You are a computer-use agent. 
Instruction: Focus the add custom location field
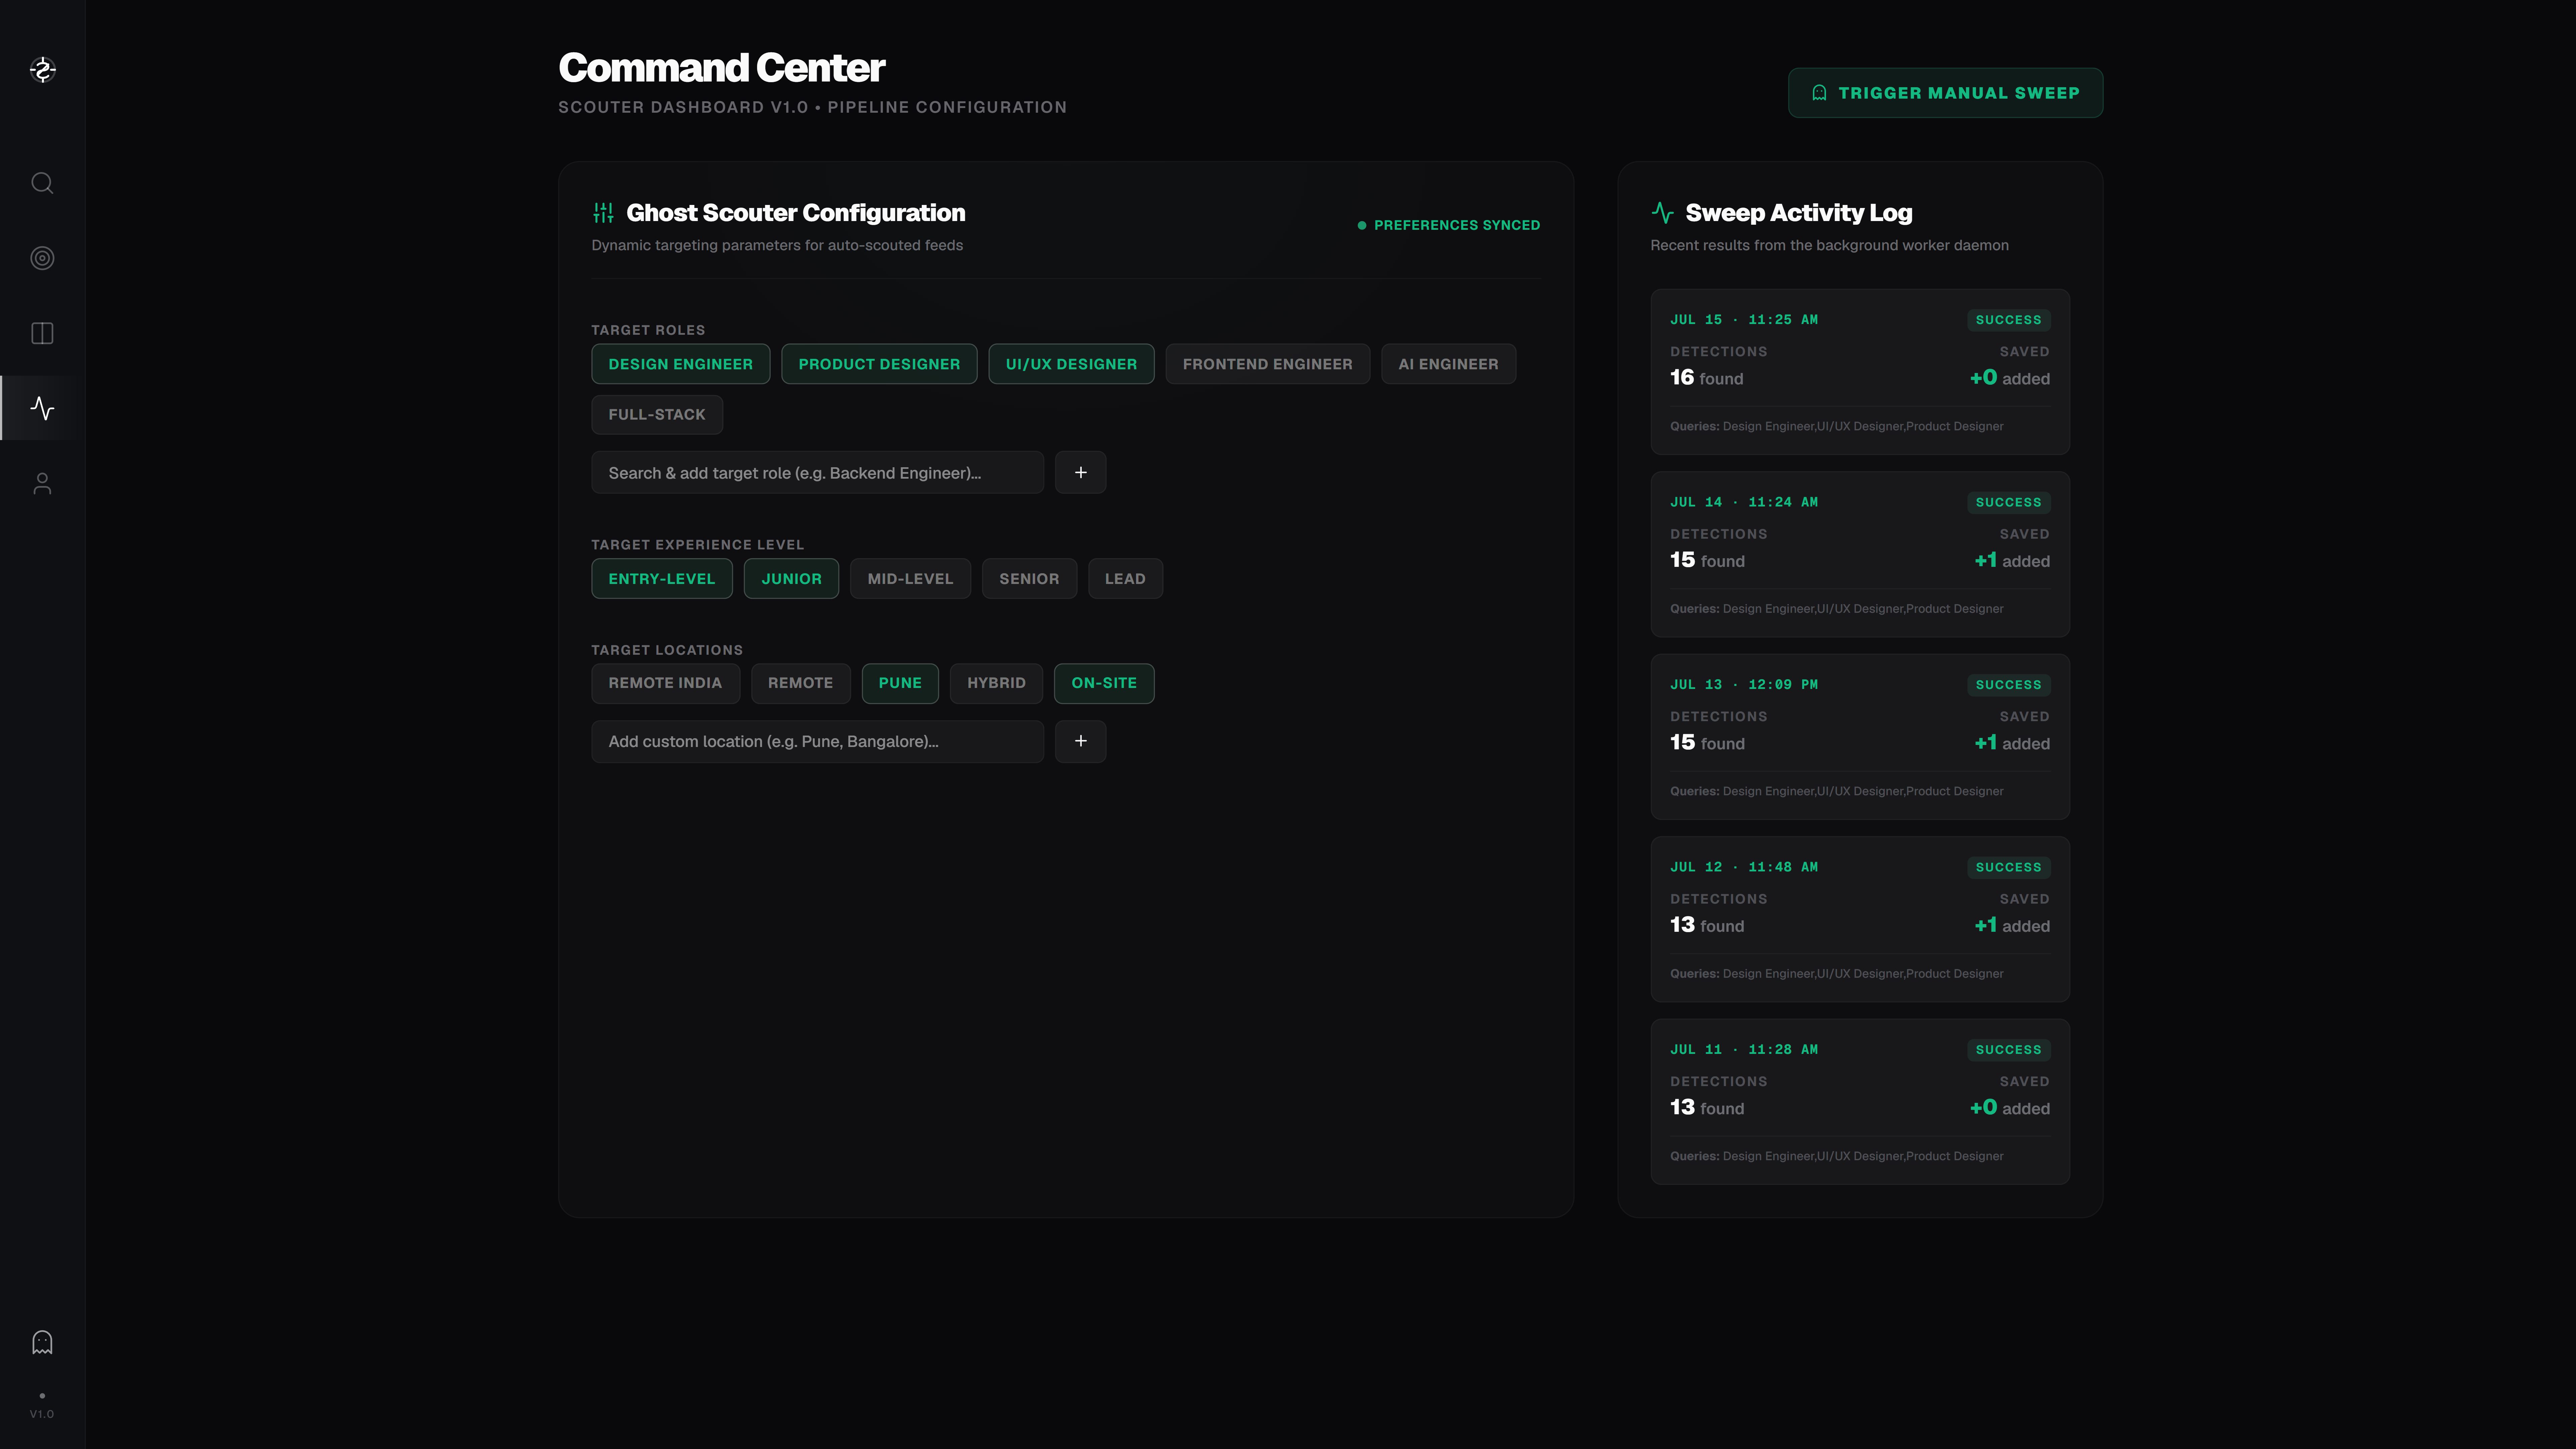817,741
